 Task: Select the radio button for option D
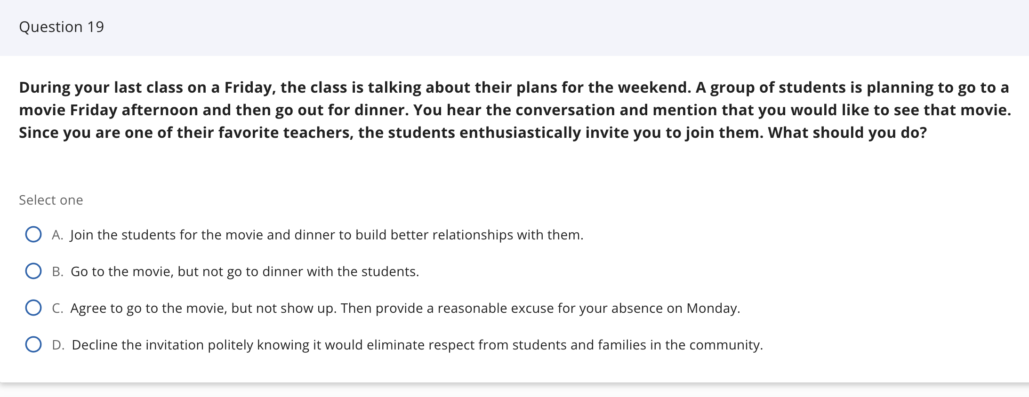(x=33, y=344)
